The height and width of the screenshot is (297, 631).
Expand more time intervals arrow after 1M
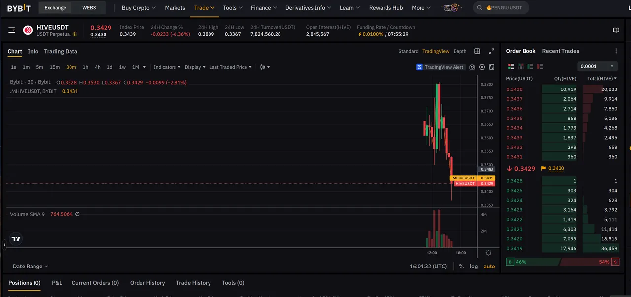point(144,67)
